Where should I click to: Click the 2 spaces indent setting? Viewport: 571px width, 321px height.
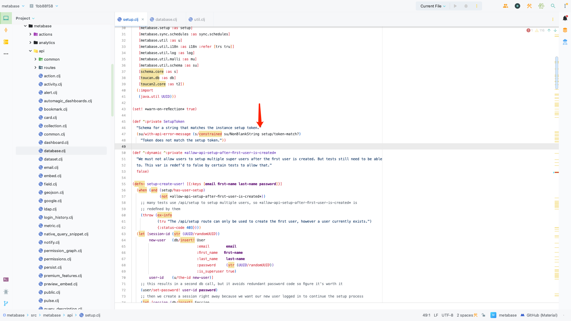(x=465, y=315)
